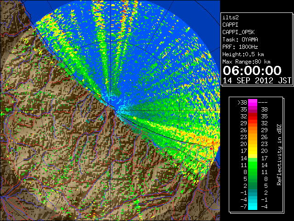294x221 pixels.
Task: Click the '14 SEP 2012 JST' date
Action: point(257,81)
